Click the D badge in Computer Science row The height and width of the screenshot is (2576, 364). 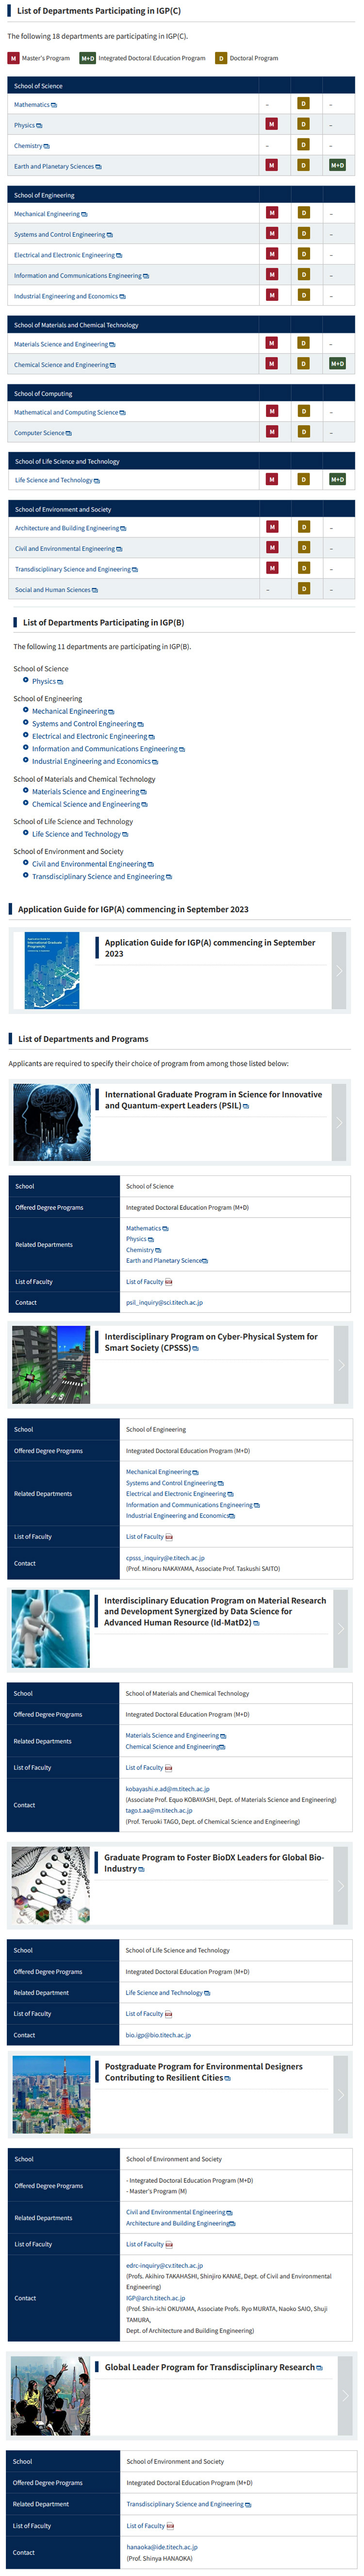(303, 432)
